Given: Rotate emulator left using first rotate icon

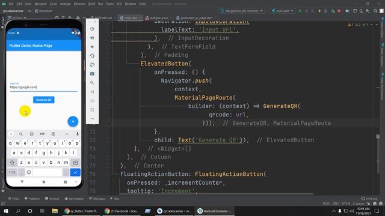Looking at the screenshot, I should click(92, 56).
